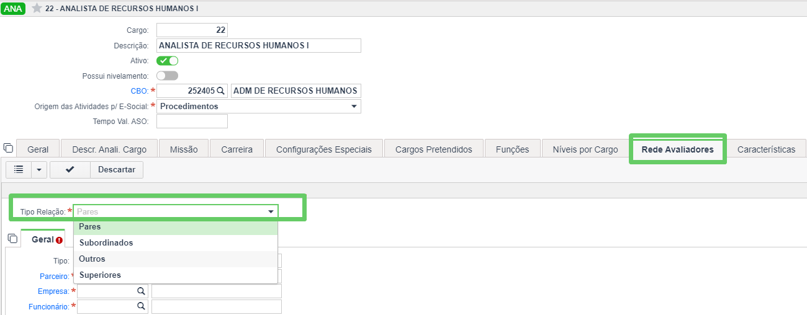Click the copy icon left of the main Geral tab
The width and height of the screenshot is (807, 315).
click(x=8, y=148)
